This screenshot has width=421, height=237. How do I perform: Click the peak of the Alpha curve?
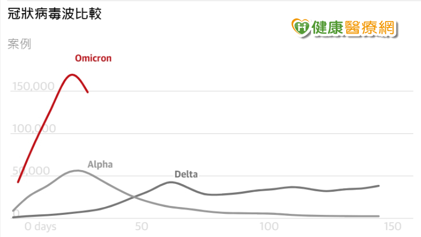(77, 171)
